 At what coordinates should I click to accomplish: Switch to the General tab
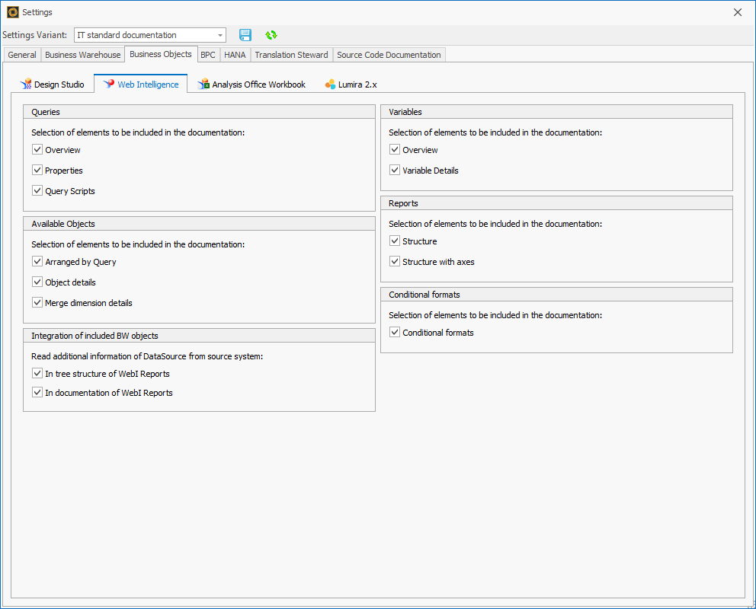pos(21,54)
